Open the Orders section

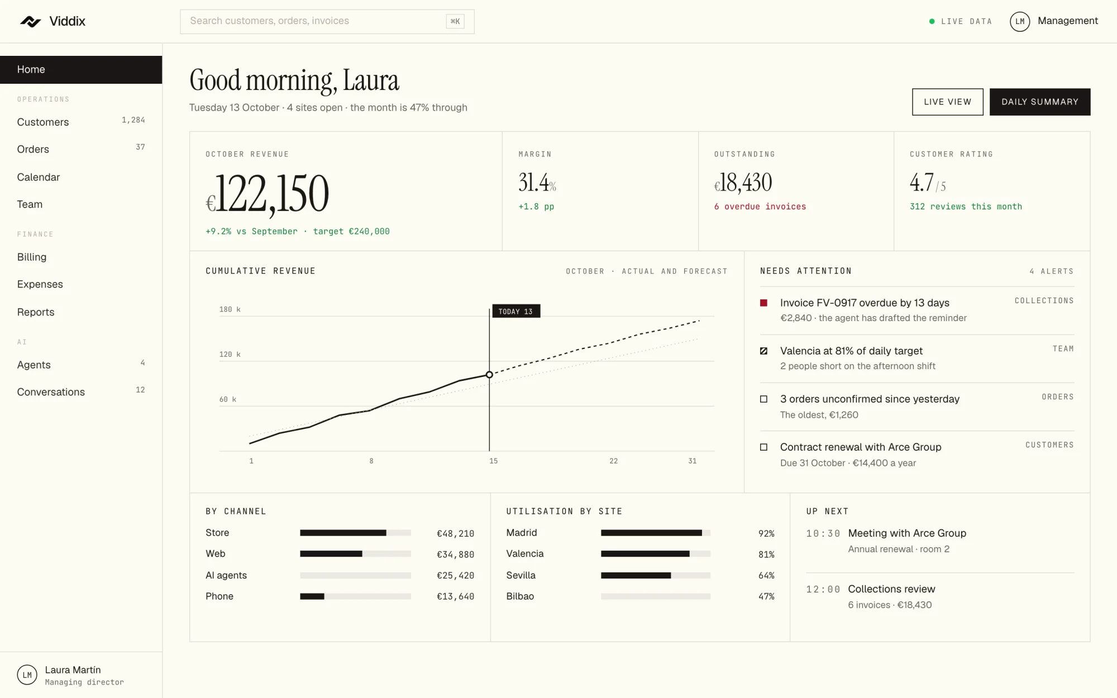[x=81, y=149]
